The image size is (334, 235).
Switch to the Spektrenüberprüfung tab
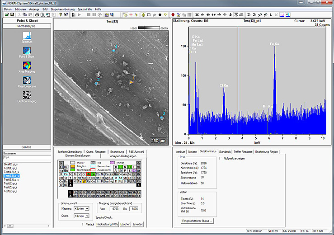click(70, 152)
